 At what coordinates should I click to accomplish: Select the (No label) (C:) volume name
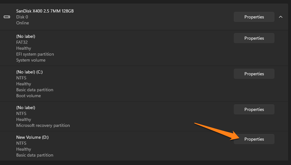tap(29, 72)
